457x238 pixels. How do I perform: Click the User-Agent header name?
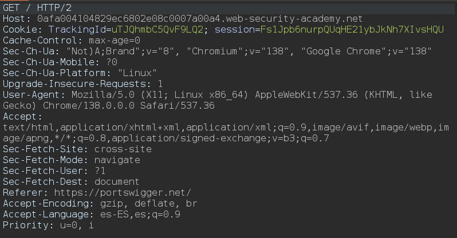pyautogui.click(x=33, y=94)
